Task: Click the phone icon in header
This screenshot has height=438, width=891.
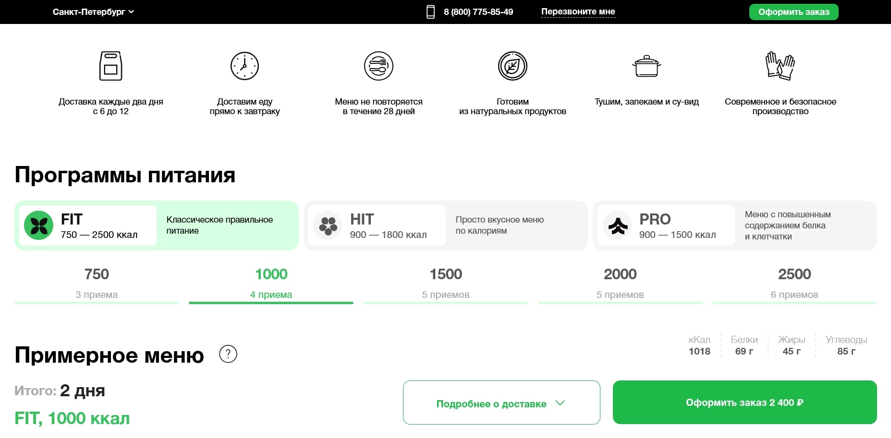Action: pos(430,12)
